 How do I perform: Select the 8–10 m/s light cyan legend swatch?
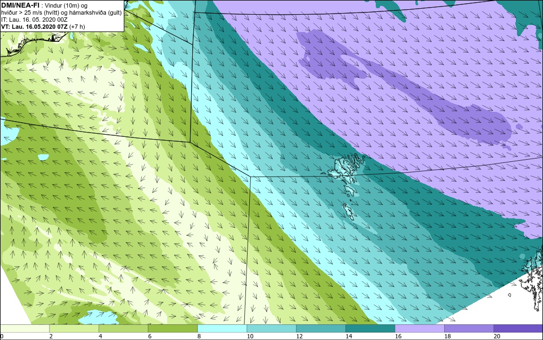tap(222, 328)
